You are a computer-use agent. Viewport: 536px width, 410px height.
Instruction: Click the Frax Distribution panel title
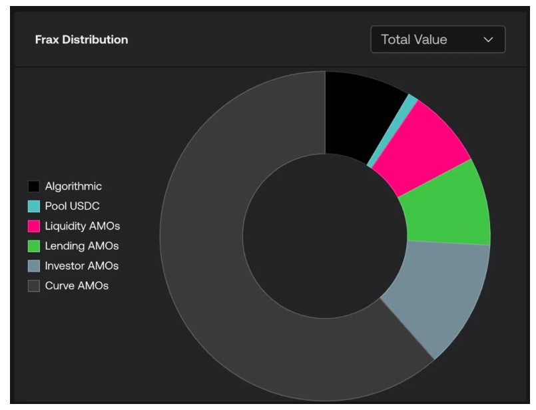(x=81, y=40)
